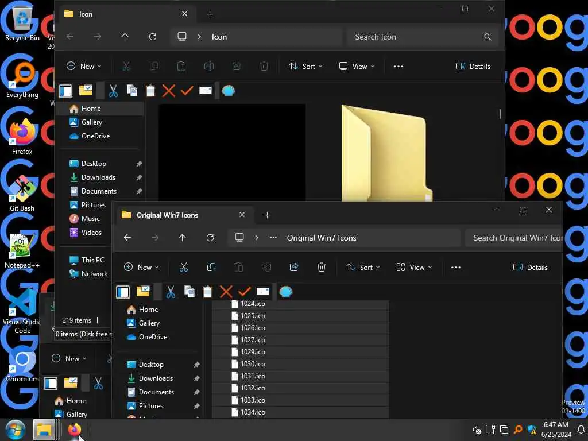Open Network in Icon window sidebar
588x441 pixels.
94,274
